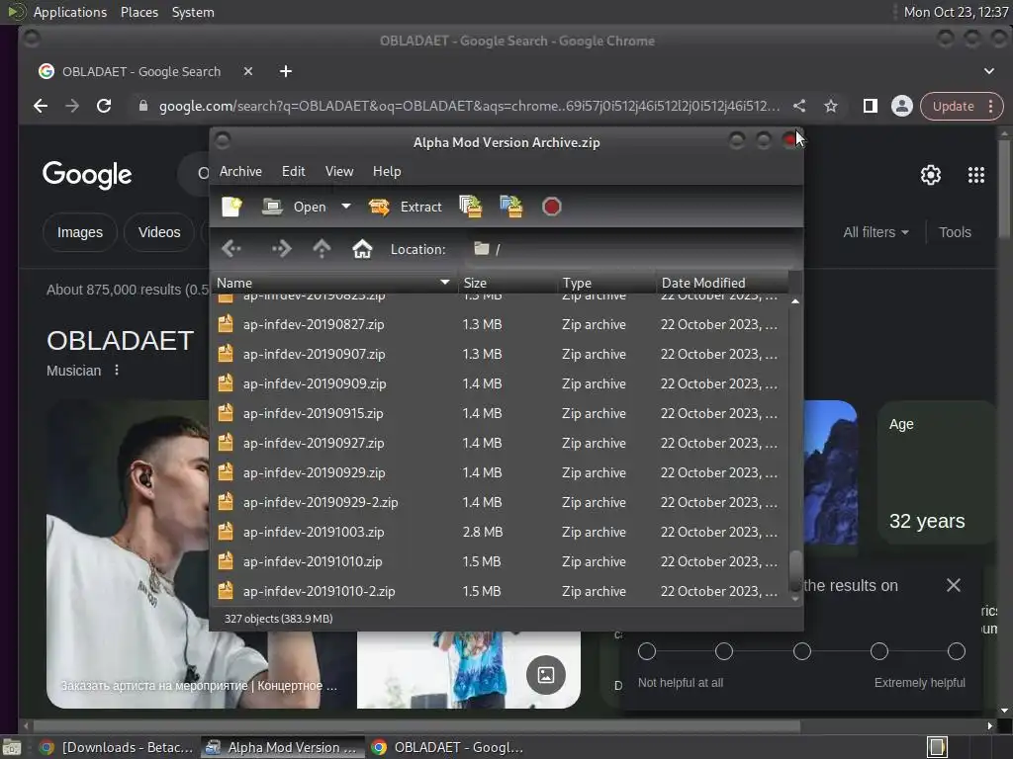This screenshot has height=759, width=1013.
Task: Click the Chrome address bar URL
Action: [x=469, y=106]
